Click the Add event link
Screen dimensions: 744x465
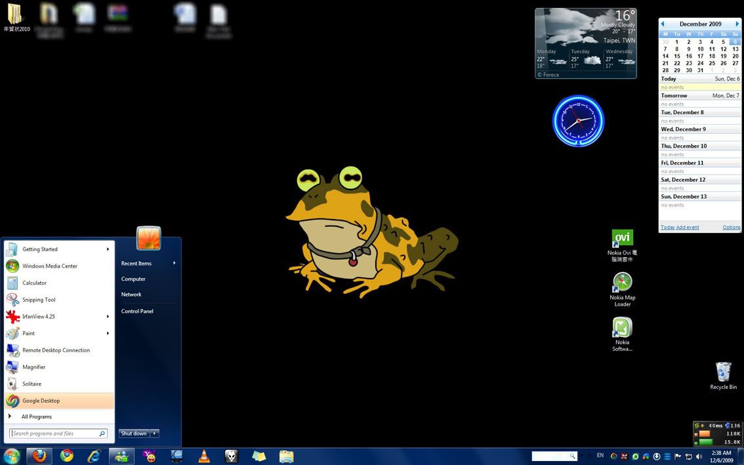pyautogui.click(x=688, y=228)
